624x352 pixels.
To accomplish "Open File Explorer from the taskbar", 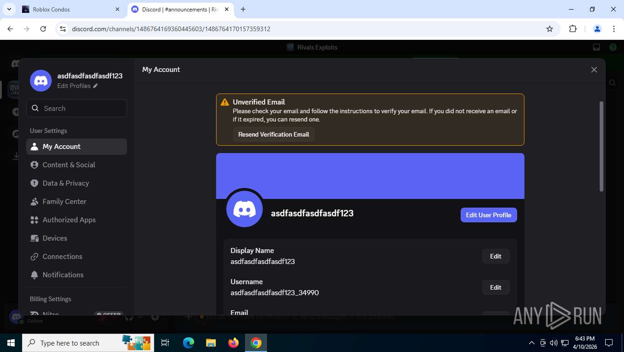I will coord(211,343).
